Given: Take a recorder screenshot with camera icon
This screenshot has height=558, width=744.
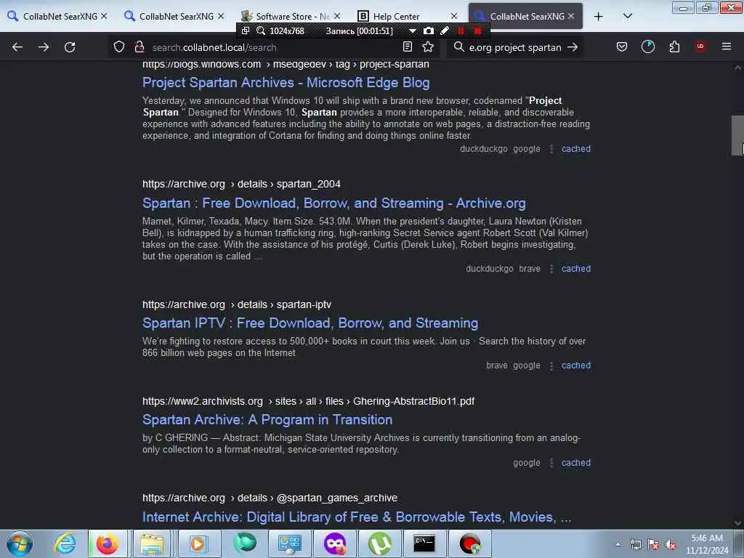Looking at the screenshot, I should (x=429, y=31).
